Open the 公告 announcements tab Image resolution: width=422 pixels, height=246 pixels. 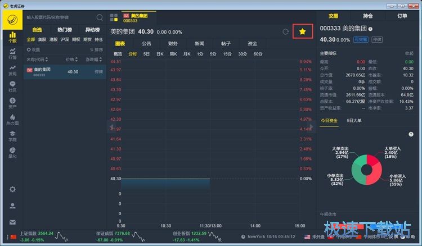(146, 43)
